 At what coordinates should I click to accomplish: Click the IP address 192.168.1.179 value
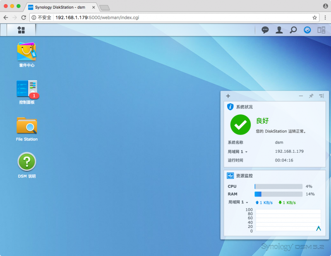(289, 151)
